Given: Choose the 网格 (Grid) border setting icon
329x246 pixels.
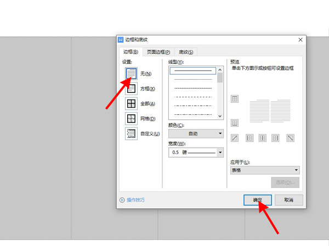Looking at the screenshot, I should click(131, 119).
